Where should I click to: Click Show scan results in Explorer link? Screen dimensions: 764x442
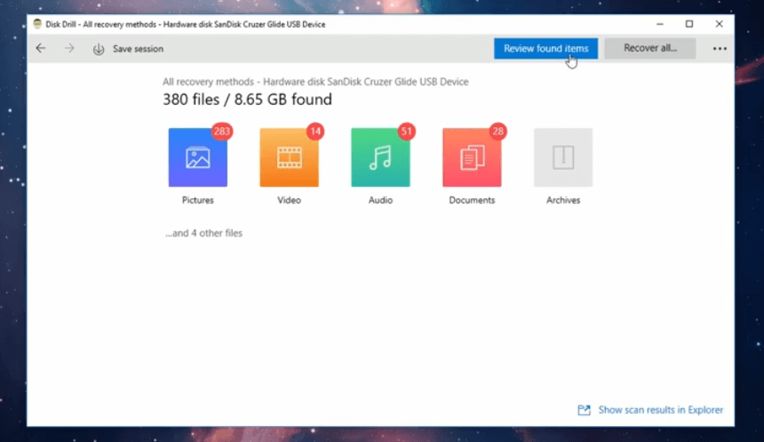[x=660, y=410]
